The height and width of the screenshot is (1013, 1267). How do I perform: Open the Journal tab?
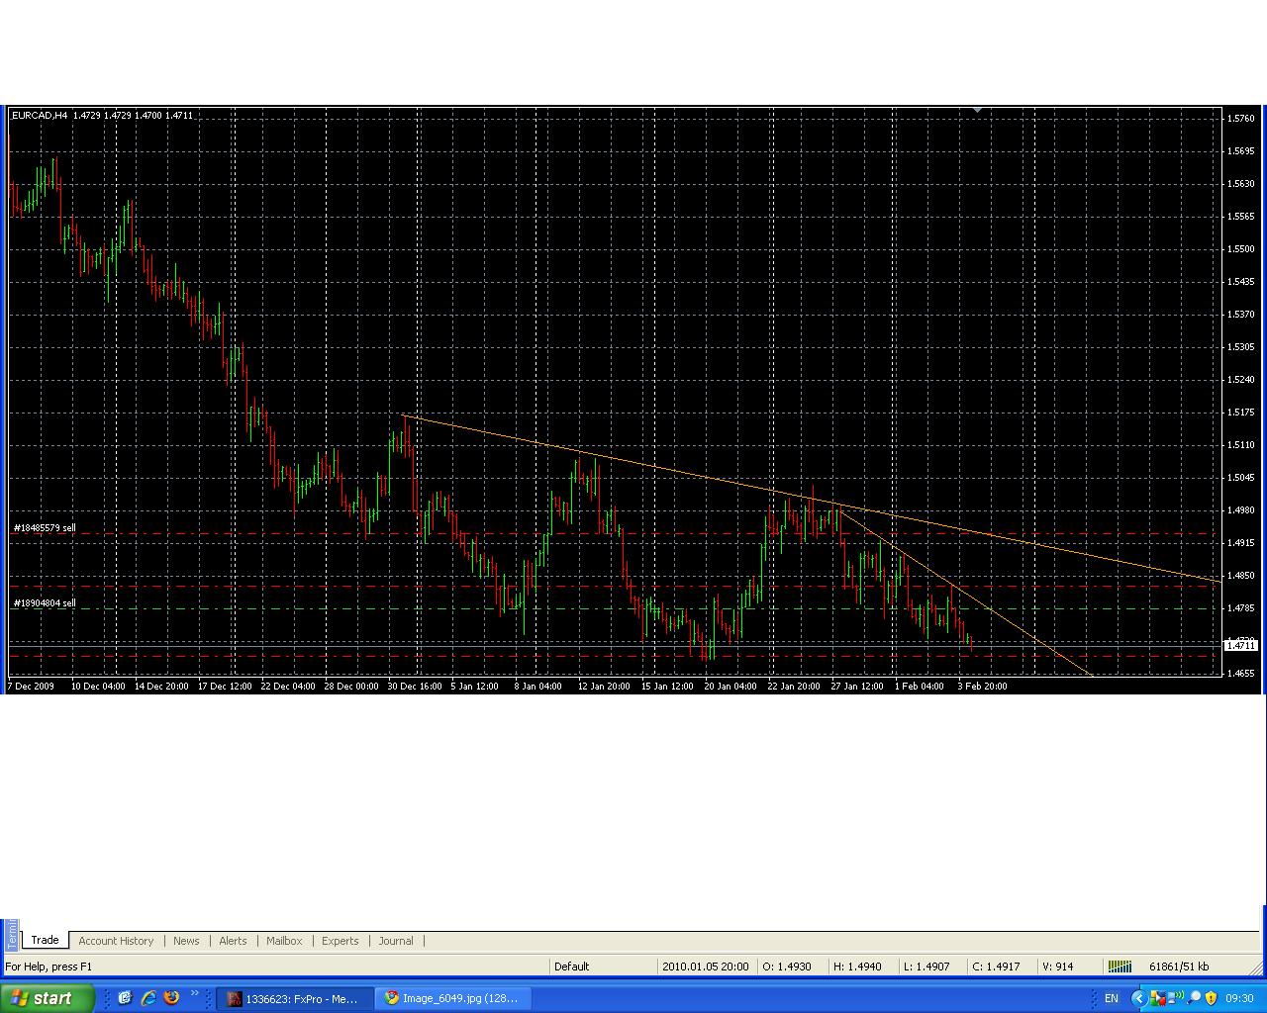click(396, 941)
